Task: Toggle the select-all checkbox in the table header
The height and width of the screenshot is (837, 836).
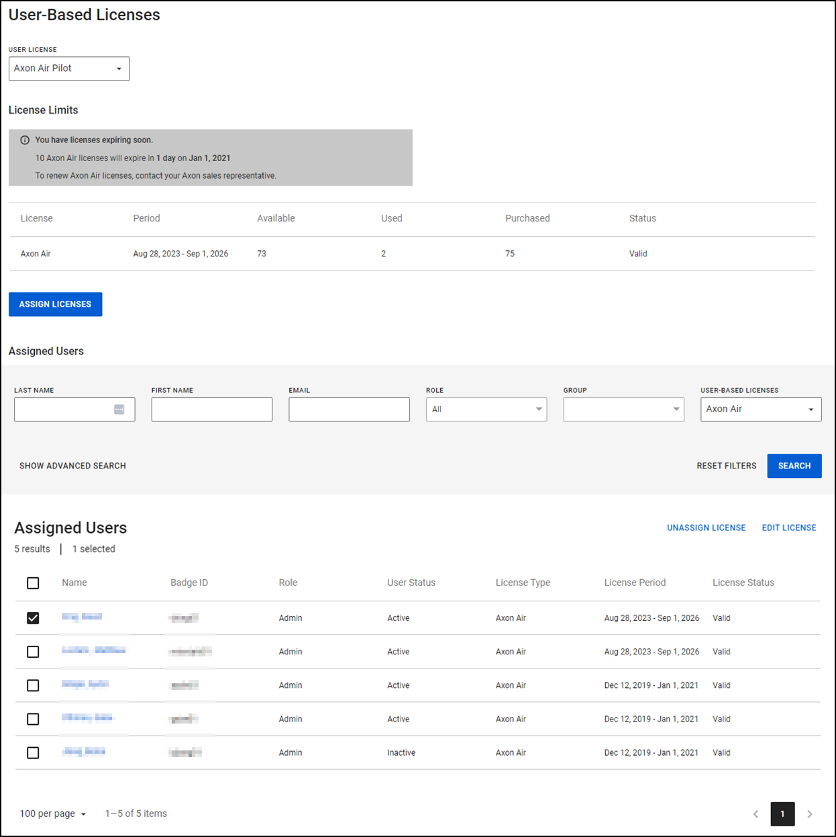Action: point(33,583)
